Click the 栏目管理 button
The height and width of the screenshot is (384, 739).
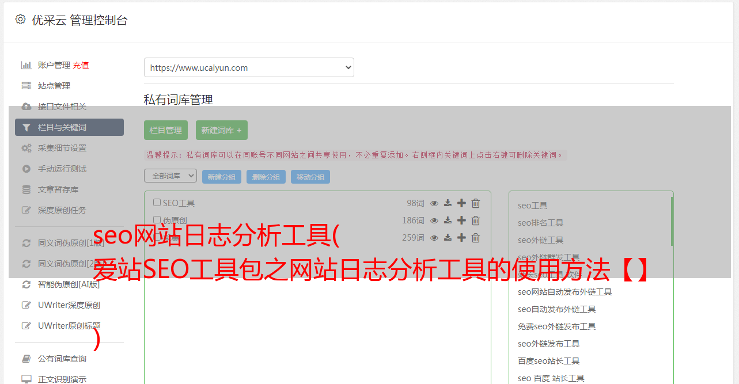166,130
